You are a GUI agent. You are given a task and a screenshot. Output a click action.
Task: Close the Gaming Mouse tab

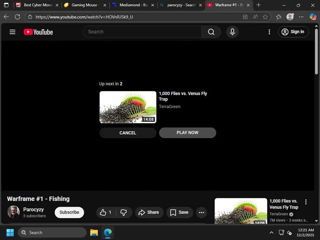pyautogui.click(x=105, y=5)
